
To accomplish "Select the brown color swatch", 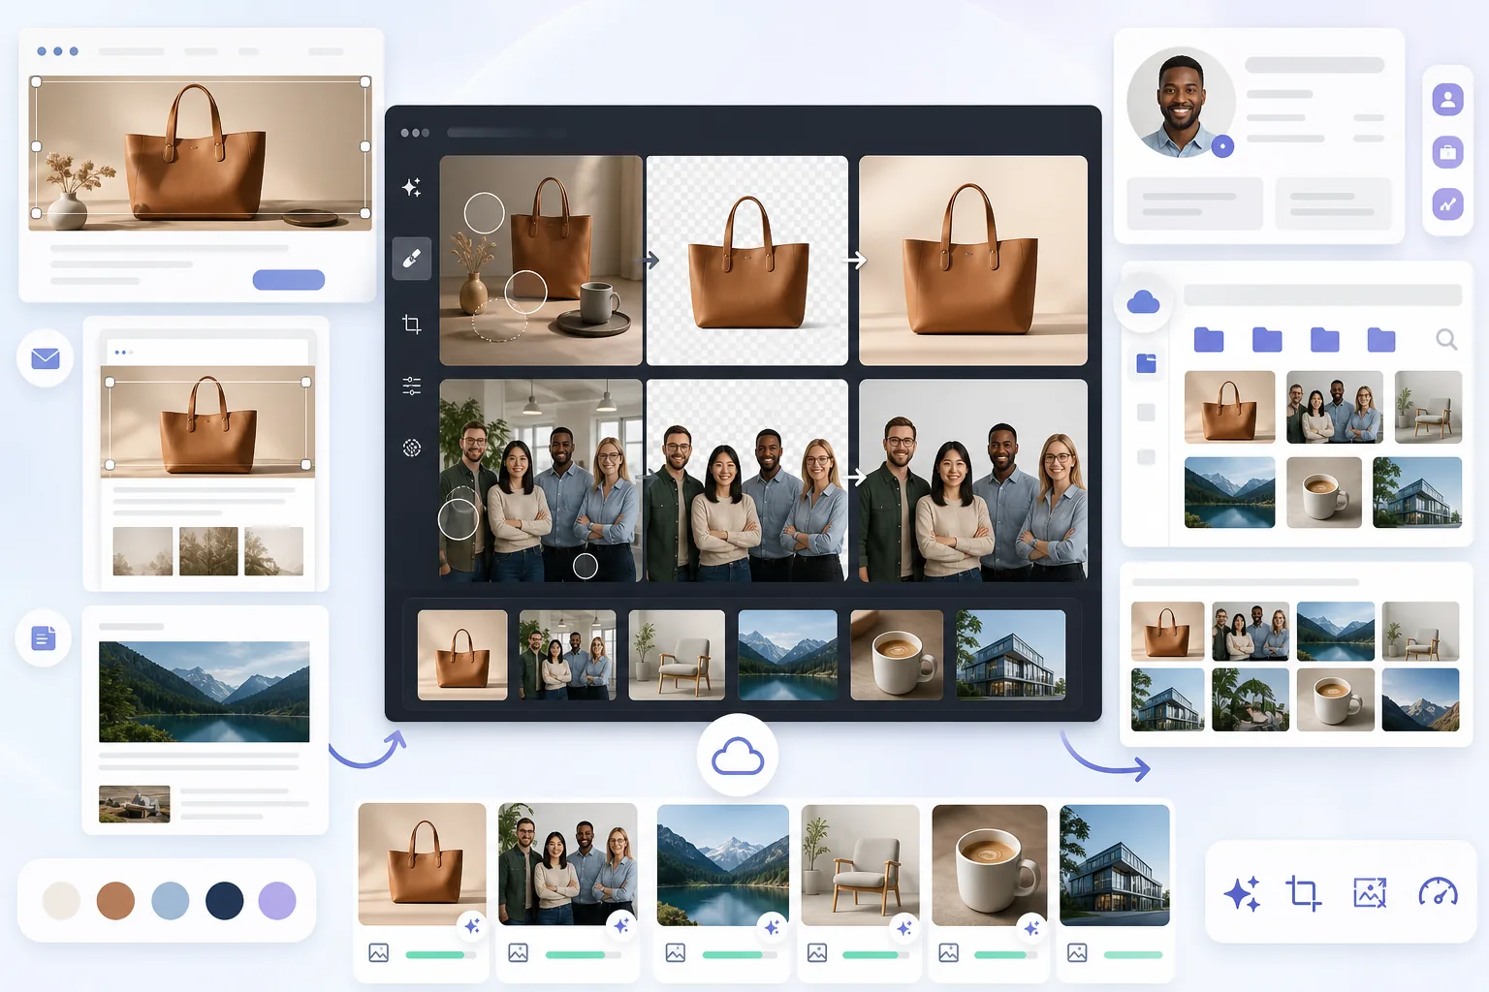I will (x=115, y=901).
